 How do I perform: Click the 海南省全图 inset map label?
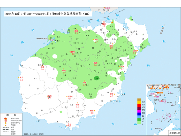click(x=175, y=133)
